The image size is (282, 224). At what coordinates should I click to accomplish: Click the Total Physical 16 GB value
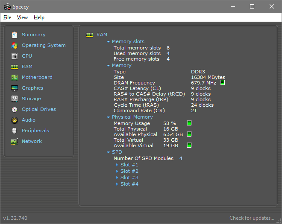170,129
